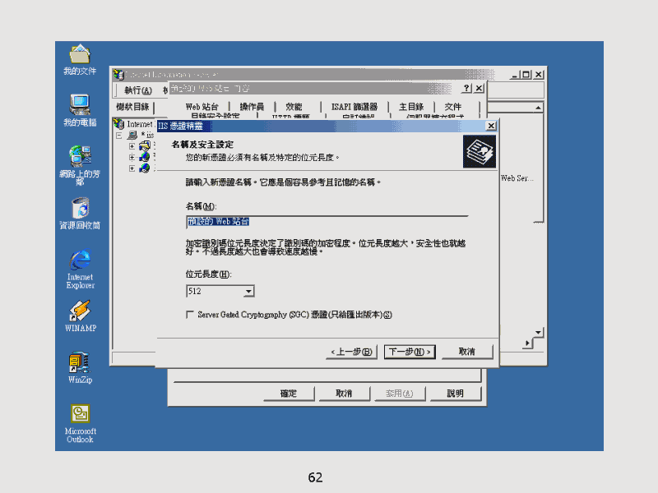Collapse the *iis computer tree node
658x493 pixels.
119,136
